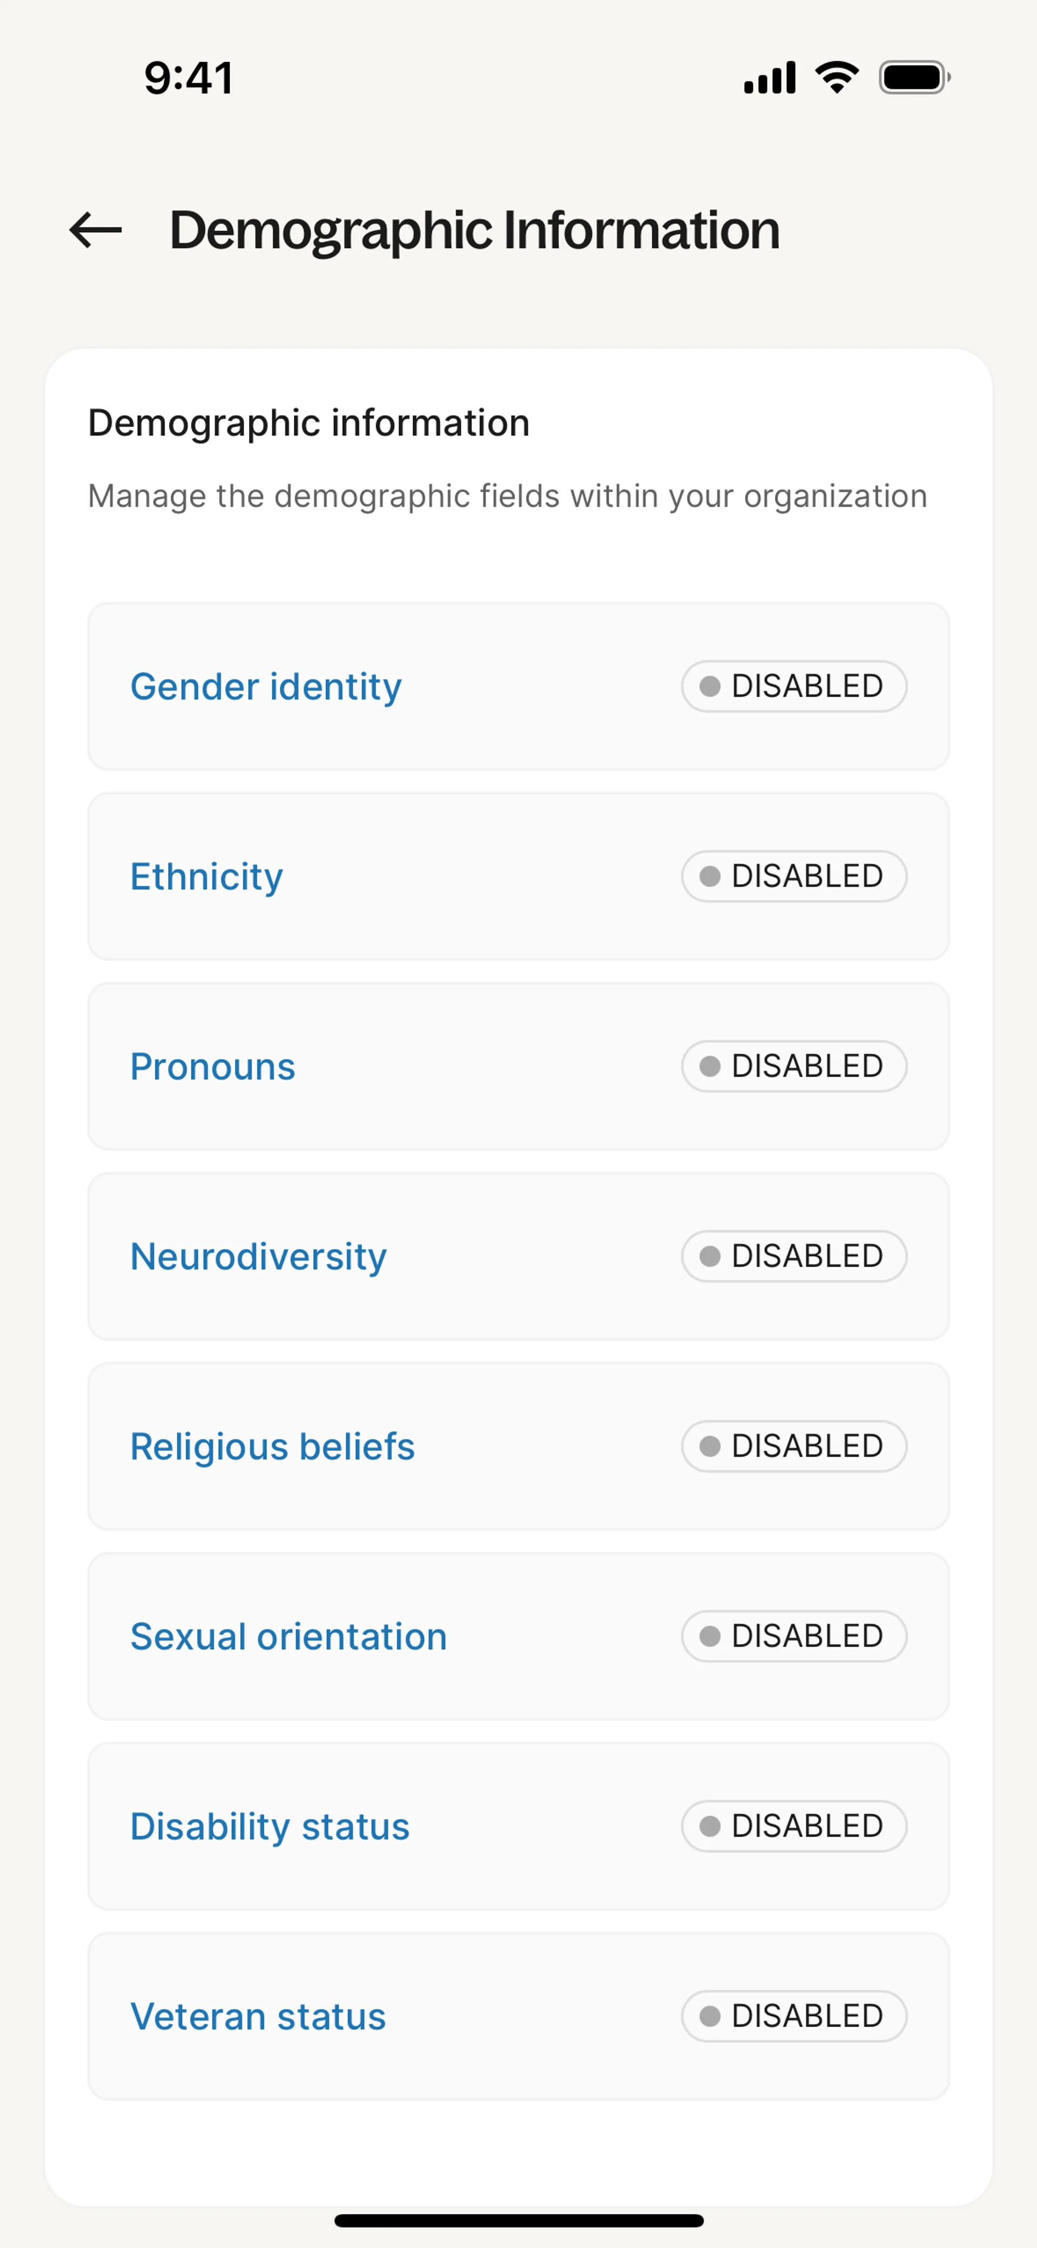
Task: Open the Disability status field
Action: tap(270, 1827)
